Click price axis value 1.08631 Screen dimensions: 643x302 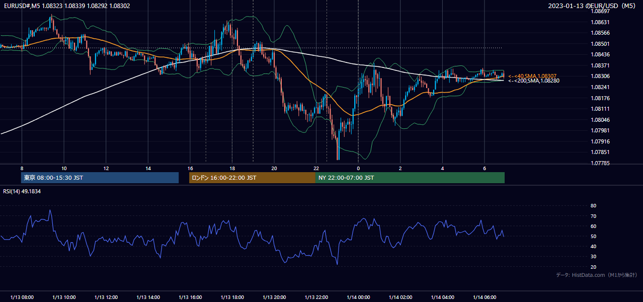coord(600,22)
